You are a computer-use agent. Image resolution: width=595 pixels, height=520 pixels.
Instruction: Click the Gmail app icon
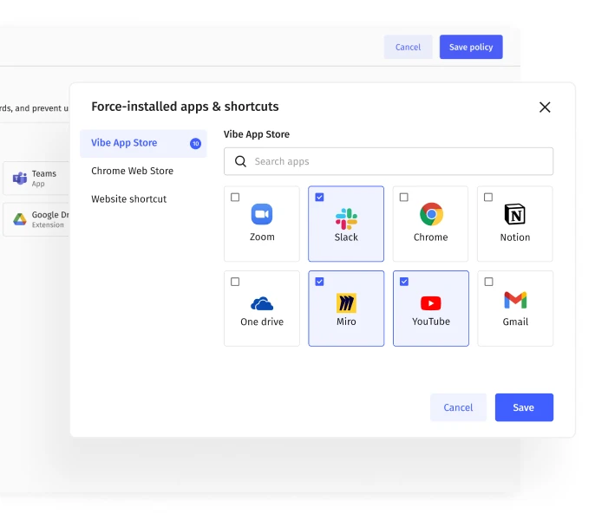click(x=515, y=300)
